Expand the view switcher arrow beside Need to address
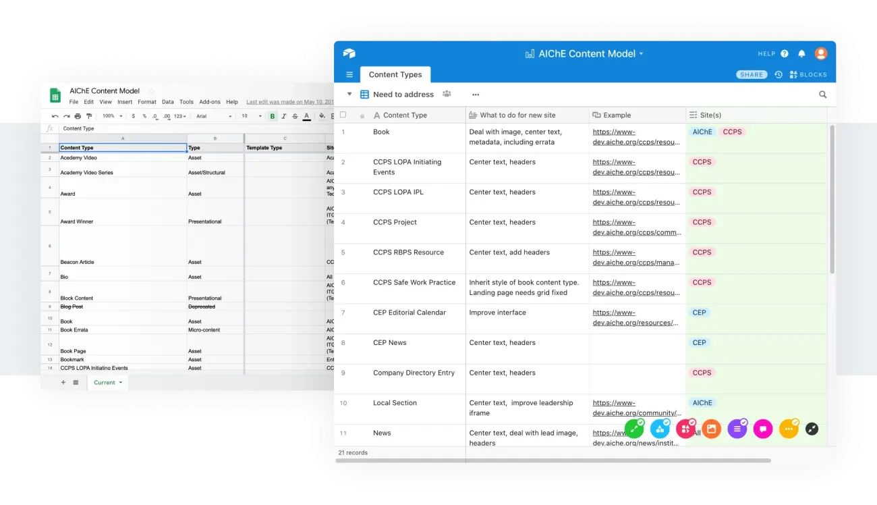 tap(349, 95)
